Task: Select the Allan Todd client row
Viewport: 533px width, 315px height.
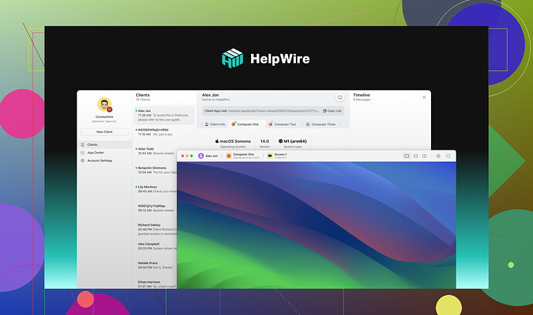Action: pos(155,151)
